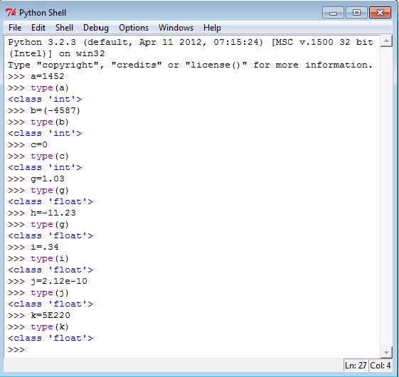Open the Help menu

pos(212,28)
